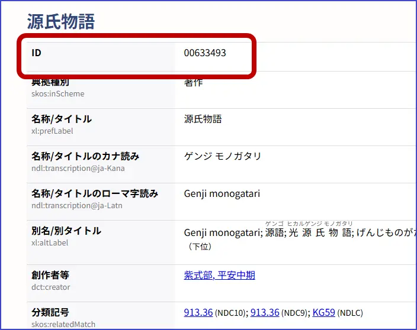Click the 名称/タイトルのカナ読み label
The image size is (417, 330).
point(85,156)
